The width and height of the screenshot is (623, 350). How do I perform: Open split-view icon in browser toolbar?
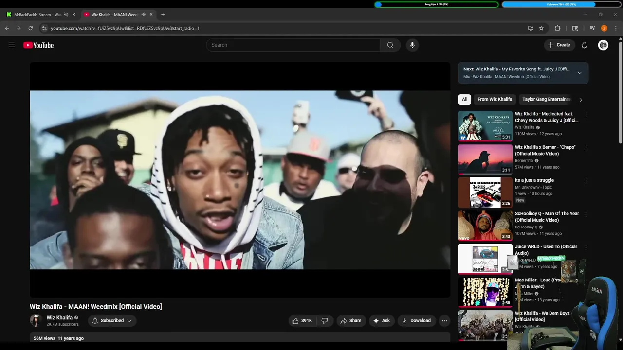(x=575, y=28)
